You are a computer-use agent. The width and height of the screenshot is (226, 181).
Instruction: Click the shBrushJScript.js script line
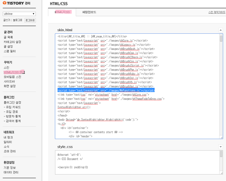(108, 66)
